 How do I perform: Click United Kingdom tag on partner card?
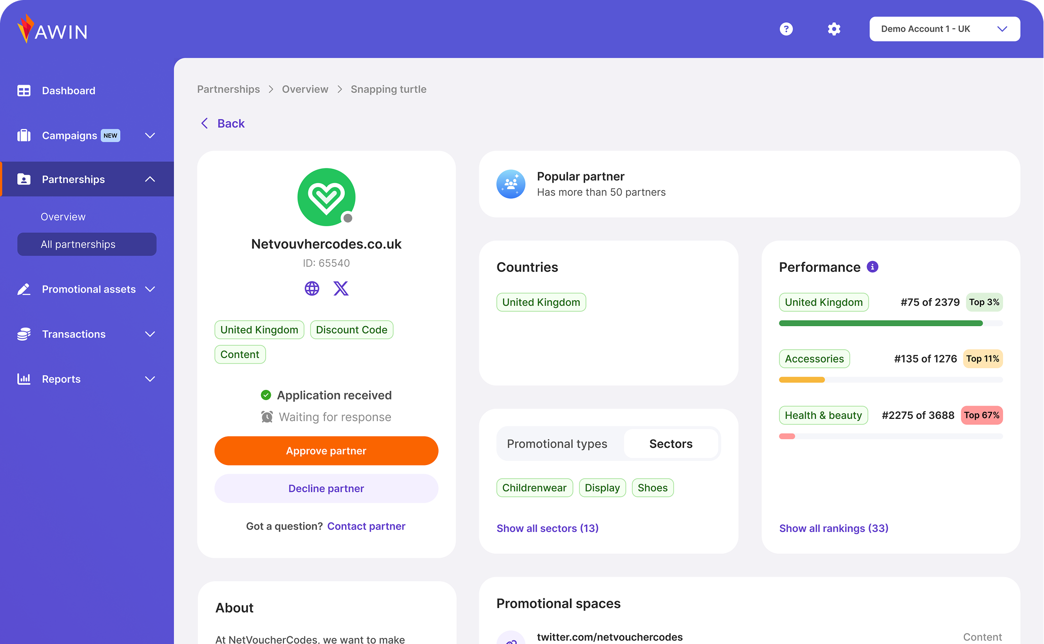pos(259,330)
